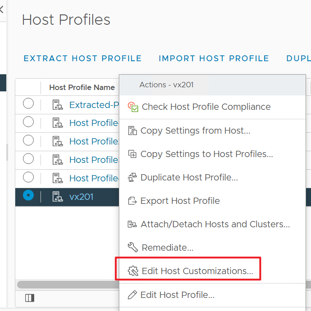
Task: Click the Edit Host Profile pencil icon
Action: click(133, 295)
